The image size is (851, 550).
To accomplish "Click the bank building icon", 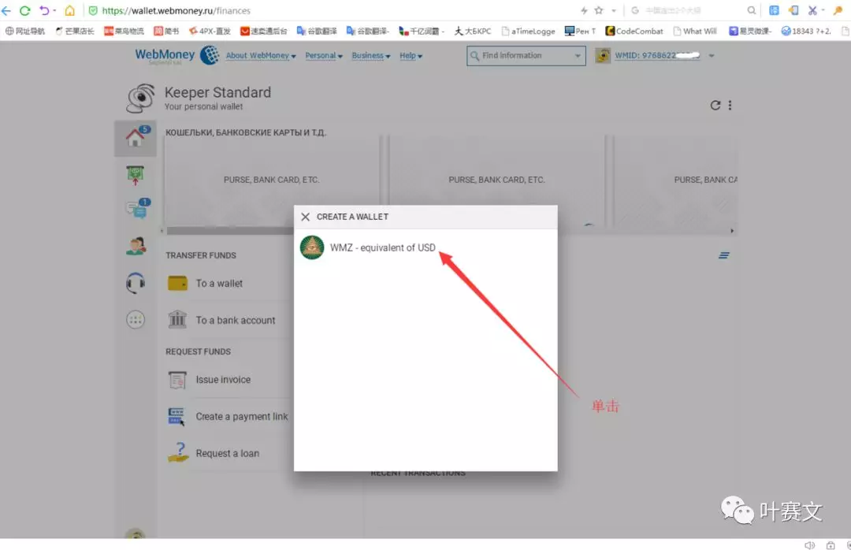I will [x=177, y=320].
